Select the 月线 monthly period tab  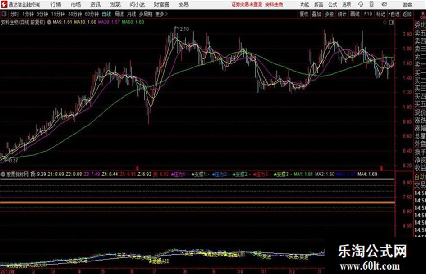tap(132, 14)
